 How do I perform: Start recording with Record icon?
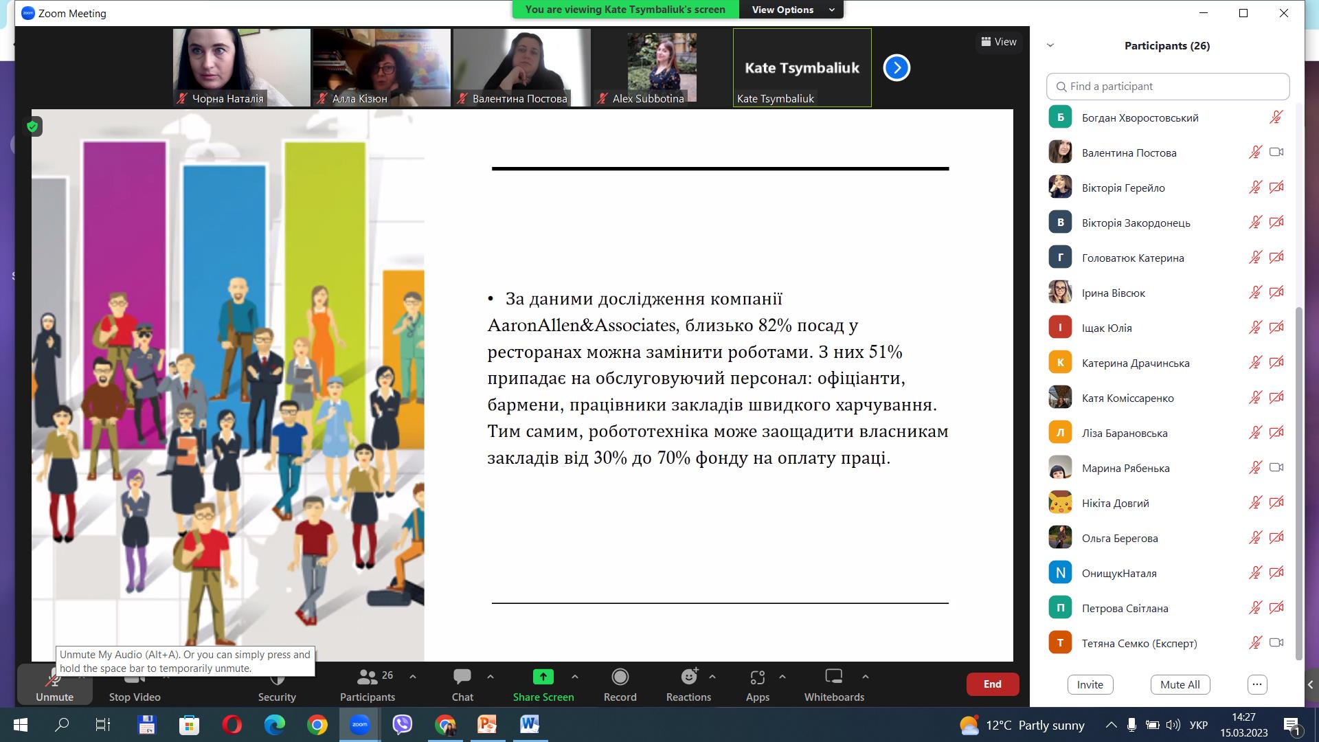[620, 677]
